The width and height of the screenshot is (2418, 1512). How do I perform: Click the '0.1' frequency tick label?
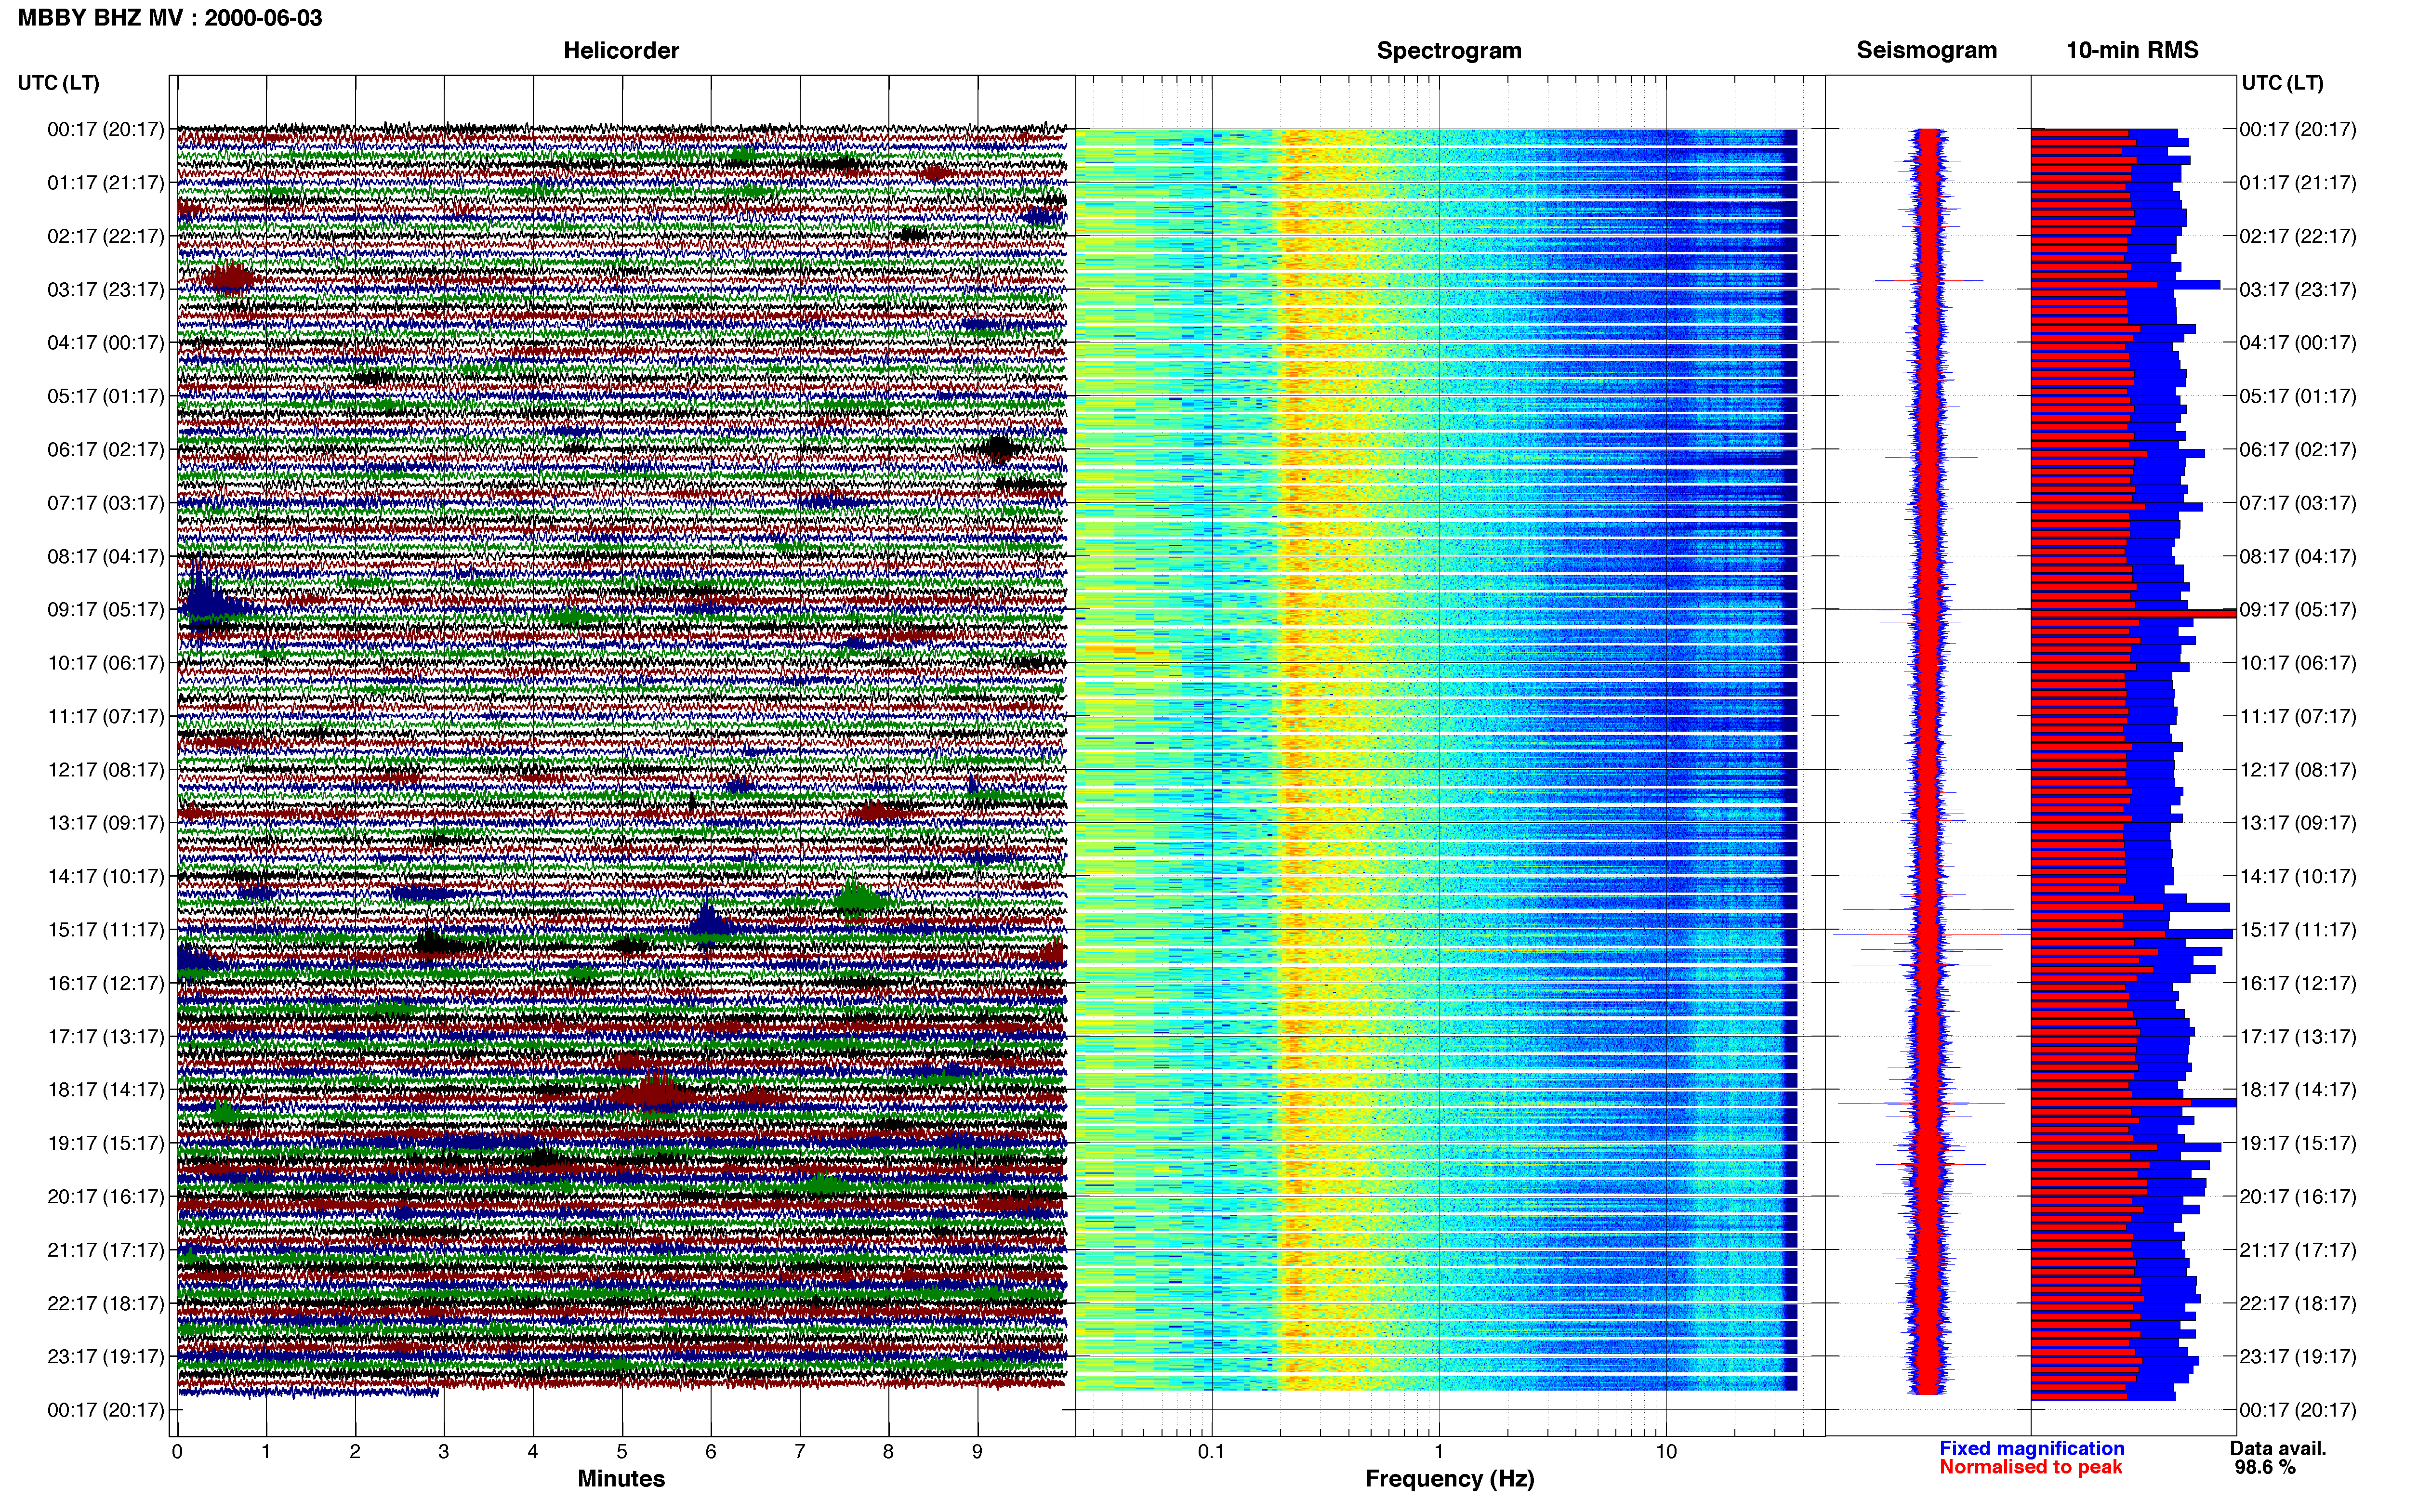click(1211, 1451)
